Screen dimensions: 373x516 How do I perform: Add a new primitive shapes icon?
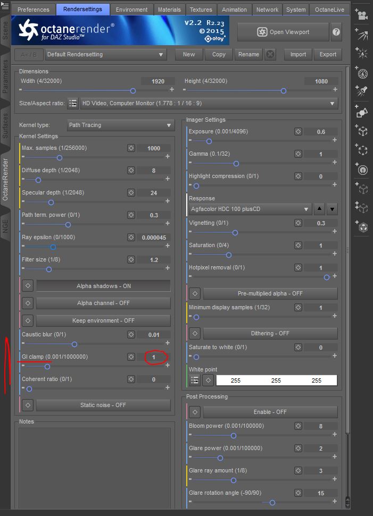[362, 112]
